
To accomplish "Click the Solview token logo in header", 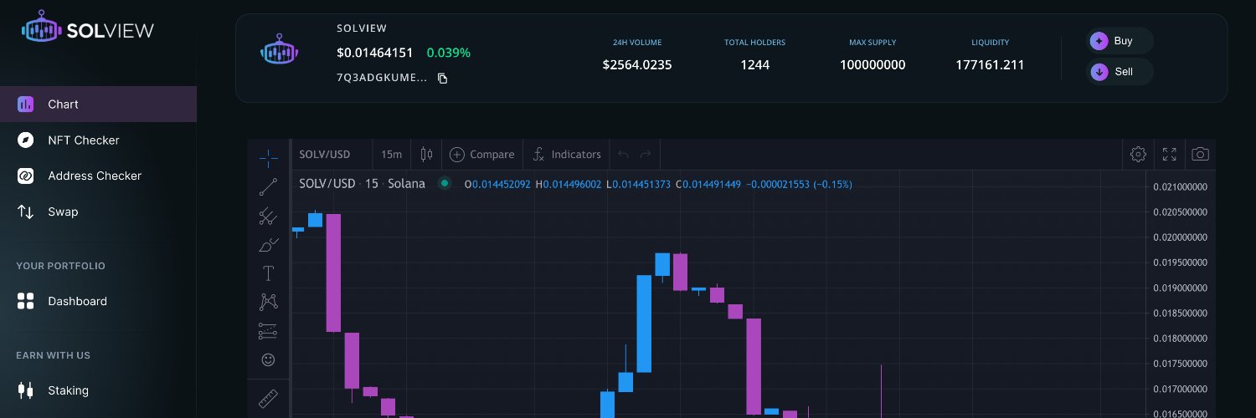I will coord(281,52).
